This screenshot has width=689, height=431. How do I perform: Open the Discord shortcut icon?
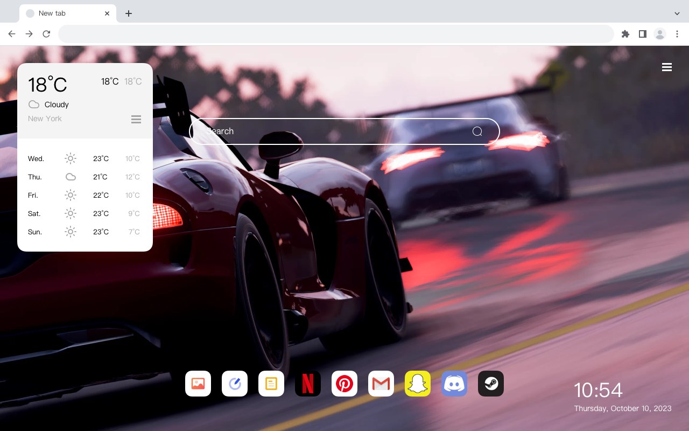tap(454, 384)
